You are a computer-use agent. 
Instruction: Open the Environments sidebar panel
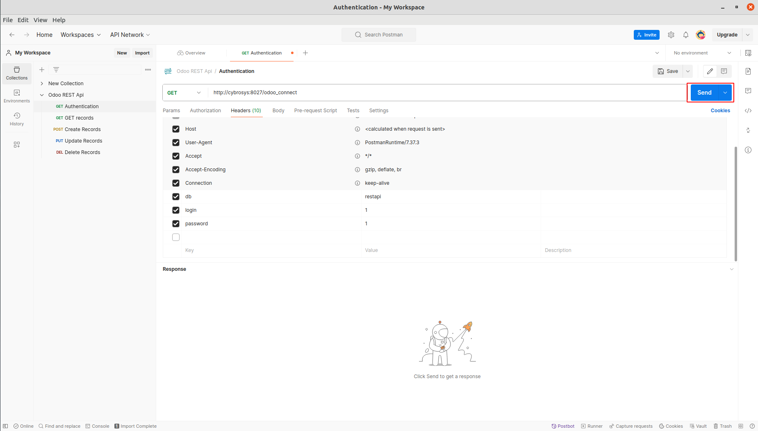[x=17, y=96]
